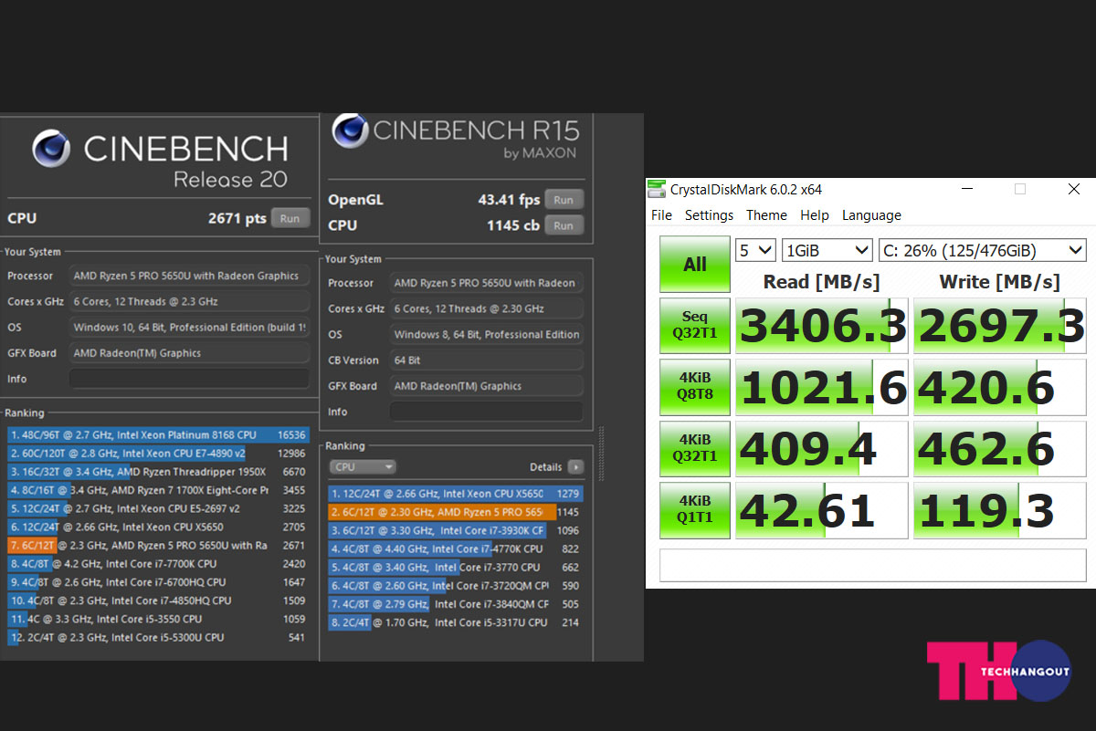This screenshot has height=731, width=1096.
Task: Click the Details arrow in R15 ranking
Action: point(575,466)
